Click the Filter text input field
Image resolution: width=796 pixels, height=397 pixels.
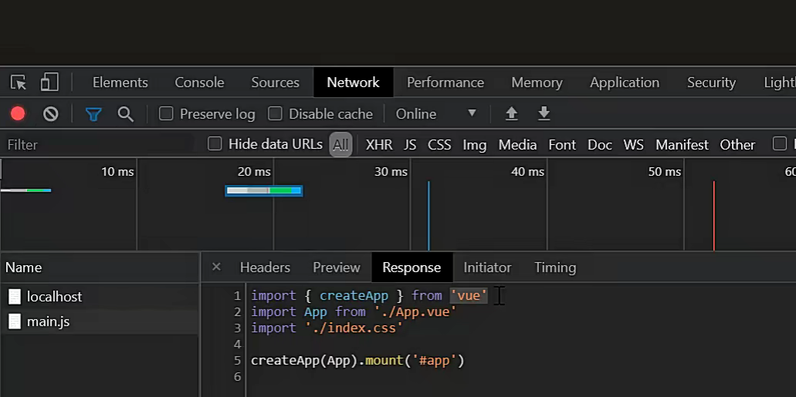[x=97, y=145]
